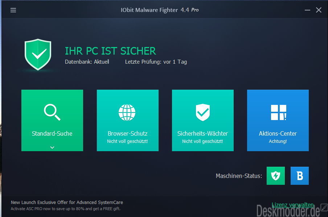Open the hamburger menu
Screen dimensions: 328x217
click(x=13, y=10)
